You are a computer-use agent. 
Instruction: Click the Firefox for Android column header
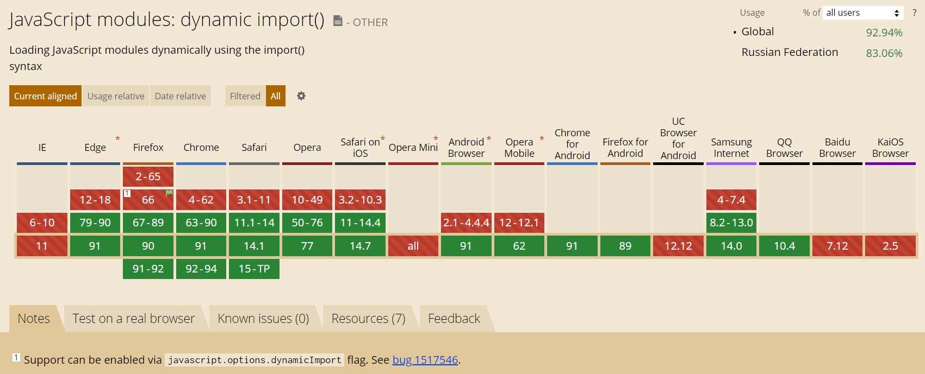[x=625, y=148]
